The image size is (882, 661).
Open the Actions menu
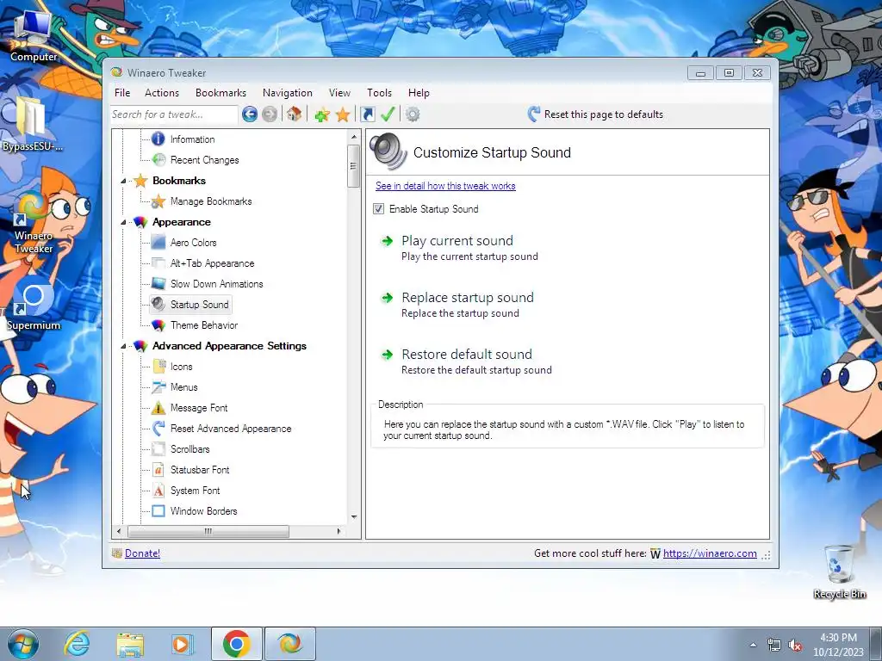(162, 93)
